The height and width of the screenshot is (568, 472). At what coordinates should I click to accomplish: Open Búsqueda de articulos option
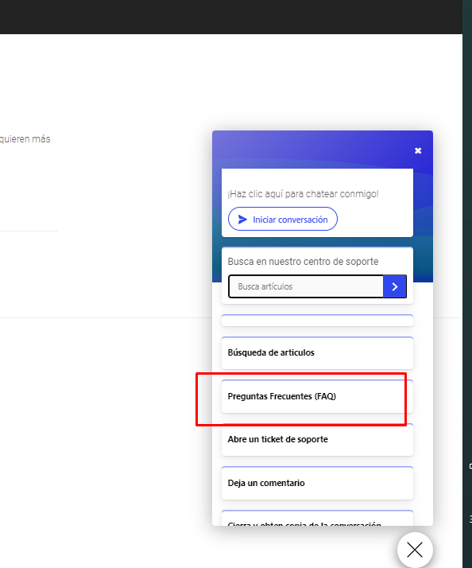pos(317,353)
